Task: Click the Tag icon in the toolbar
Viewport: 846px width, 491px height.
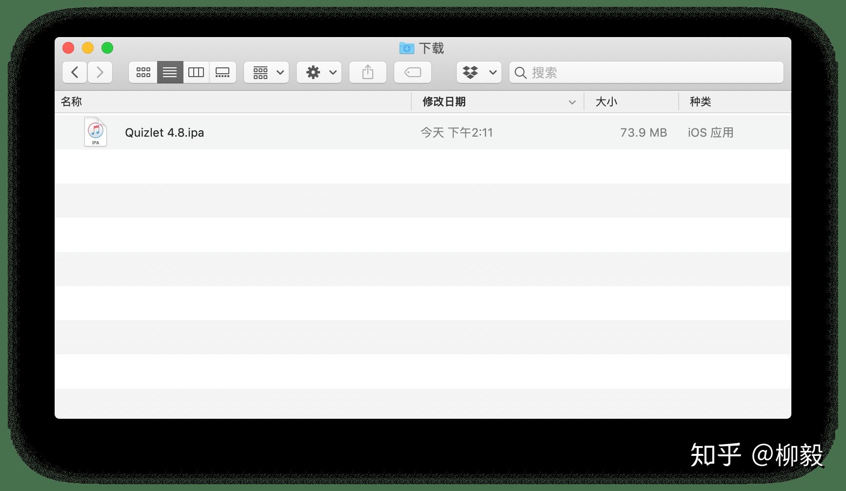Action: 412,72
